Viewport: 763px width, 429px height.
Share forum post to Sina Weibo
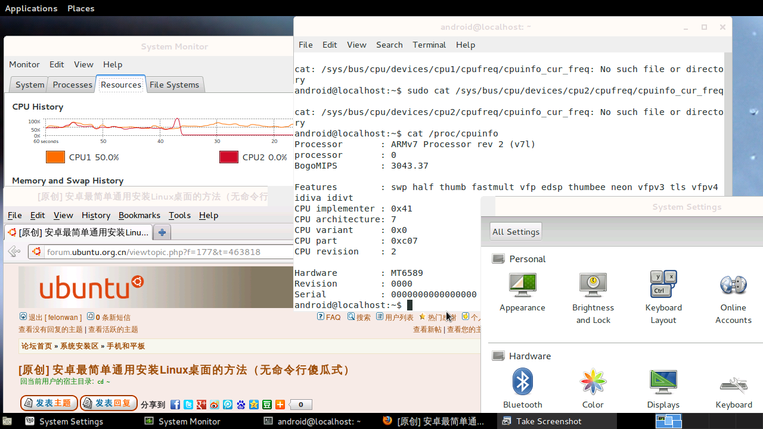pyautogui.click(x=215, y=405)
